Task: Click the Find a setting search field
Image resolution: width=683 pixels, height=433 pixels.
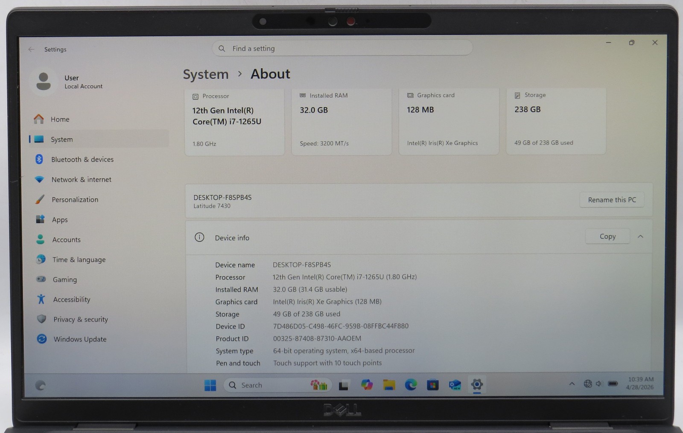Action: pos(342,48)
